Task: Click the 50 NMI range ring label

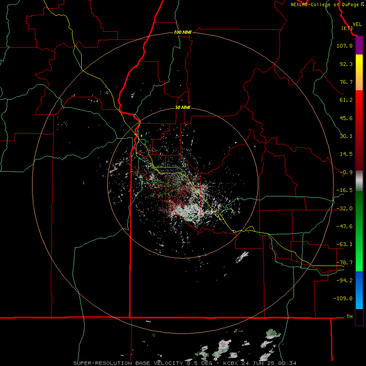Action: (x=183, y=108)
